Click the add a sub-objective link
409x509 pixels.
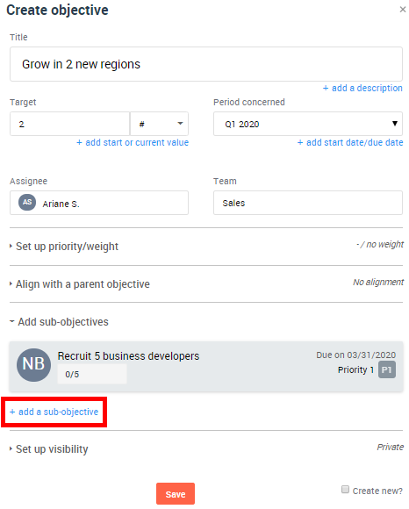point(54,412)
